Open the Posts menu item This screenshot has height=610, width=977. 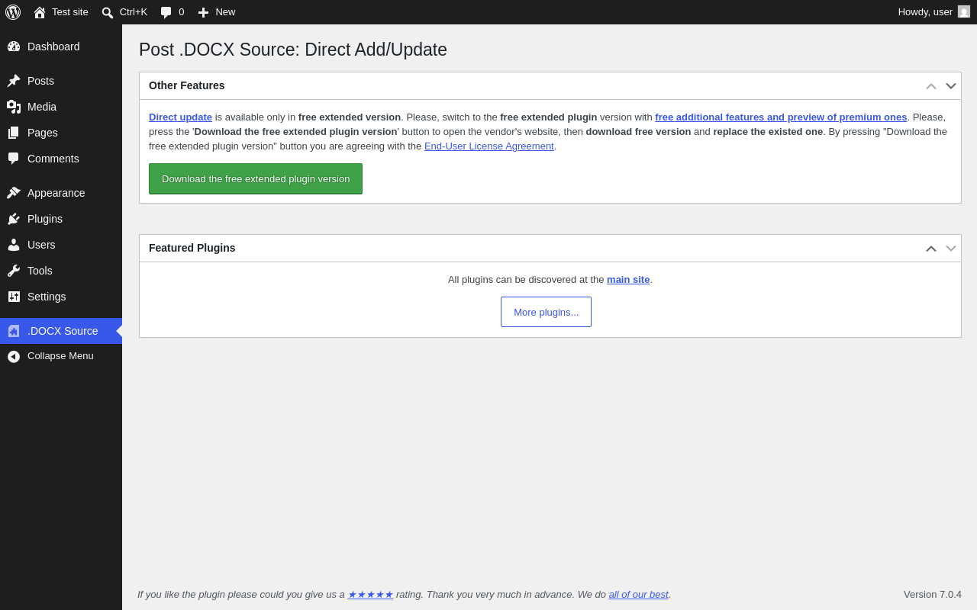click(x=61, y=81)
